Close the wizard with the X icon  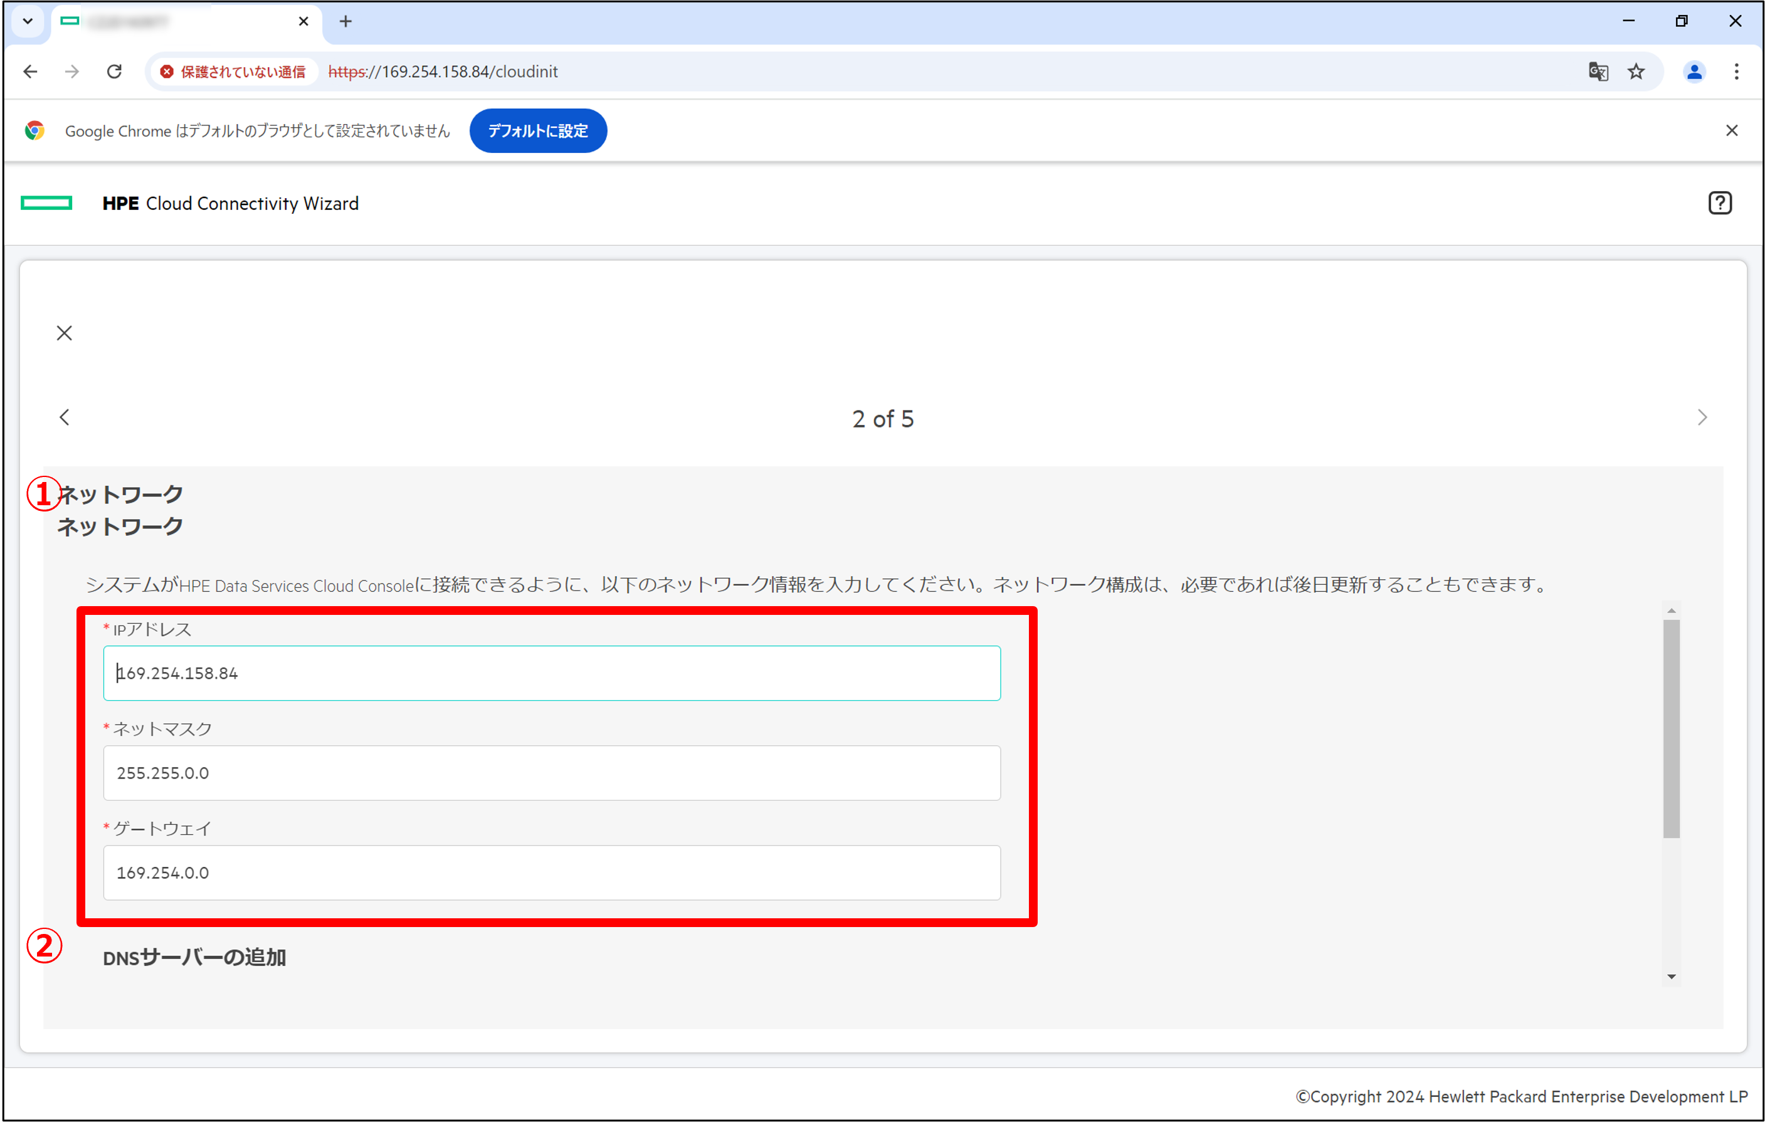(x=65, y=333)
